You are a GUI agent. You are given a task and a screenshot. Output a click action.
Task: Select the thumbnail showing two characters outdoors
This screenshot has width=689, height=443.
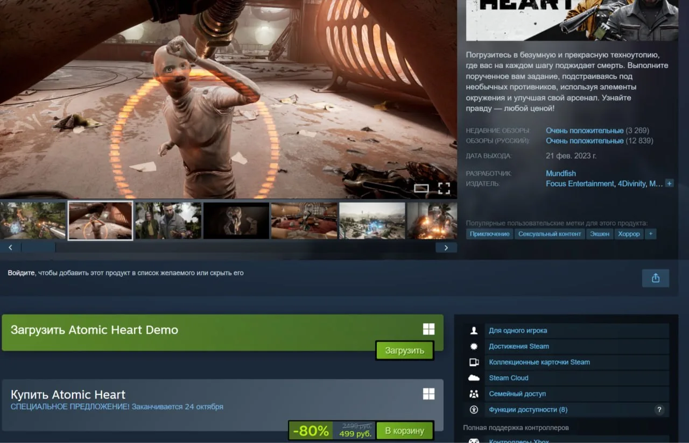click(168, 220)
